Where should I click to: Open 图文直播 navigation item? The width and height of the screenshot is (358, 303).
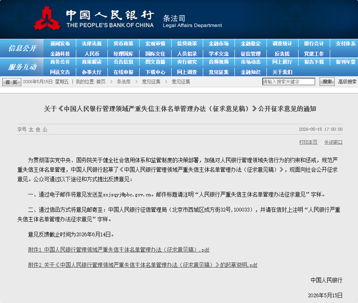[x=155, y=62]
